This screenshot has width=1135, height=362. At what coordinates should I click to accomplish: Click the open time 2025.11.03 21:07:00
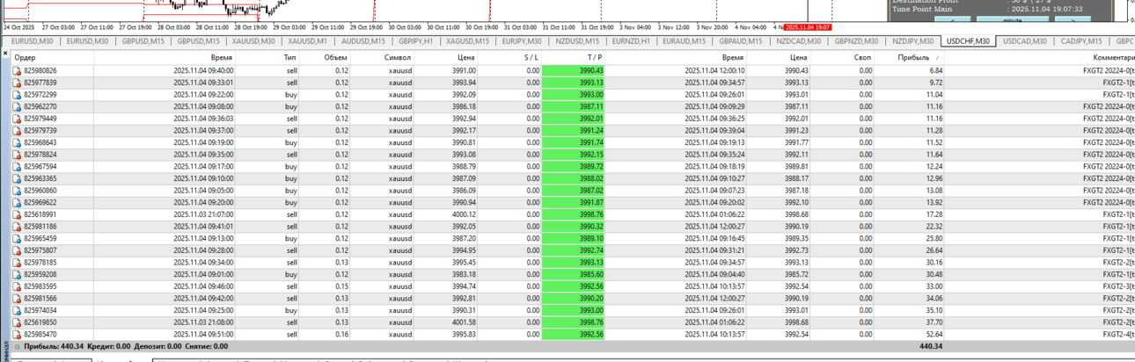coord(203,214)
